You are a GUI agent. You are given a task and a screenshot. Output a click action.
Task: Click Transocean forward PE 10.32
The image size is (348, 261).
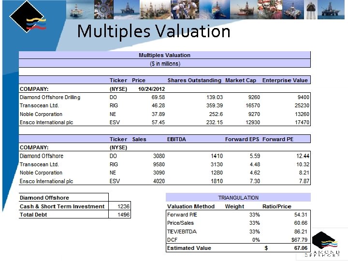[x=303, y=164]
